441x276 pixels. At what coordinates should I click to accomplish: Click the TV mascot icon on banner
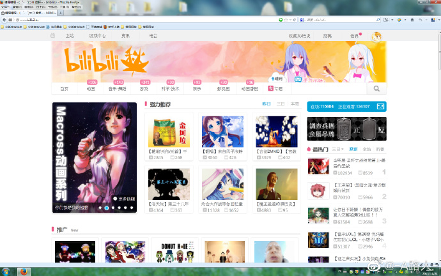298,79
